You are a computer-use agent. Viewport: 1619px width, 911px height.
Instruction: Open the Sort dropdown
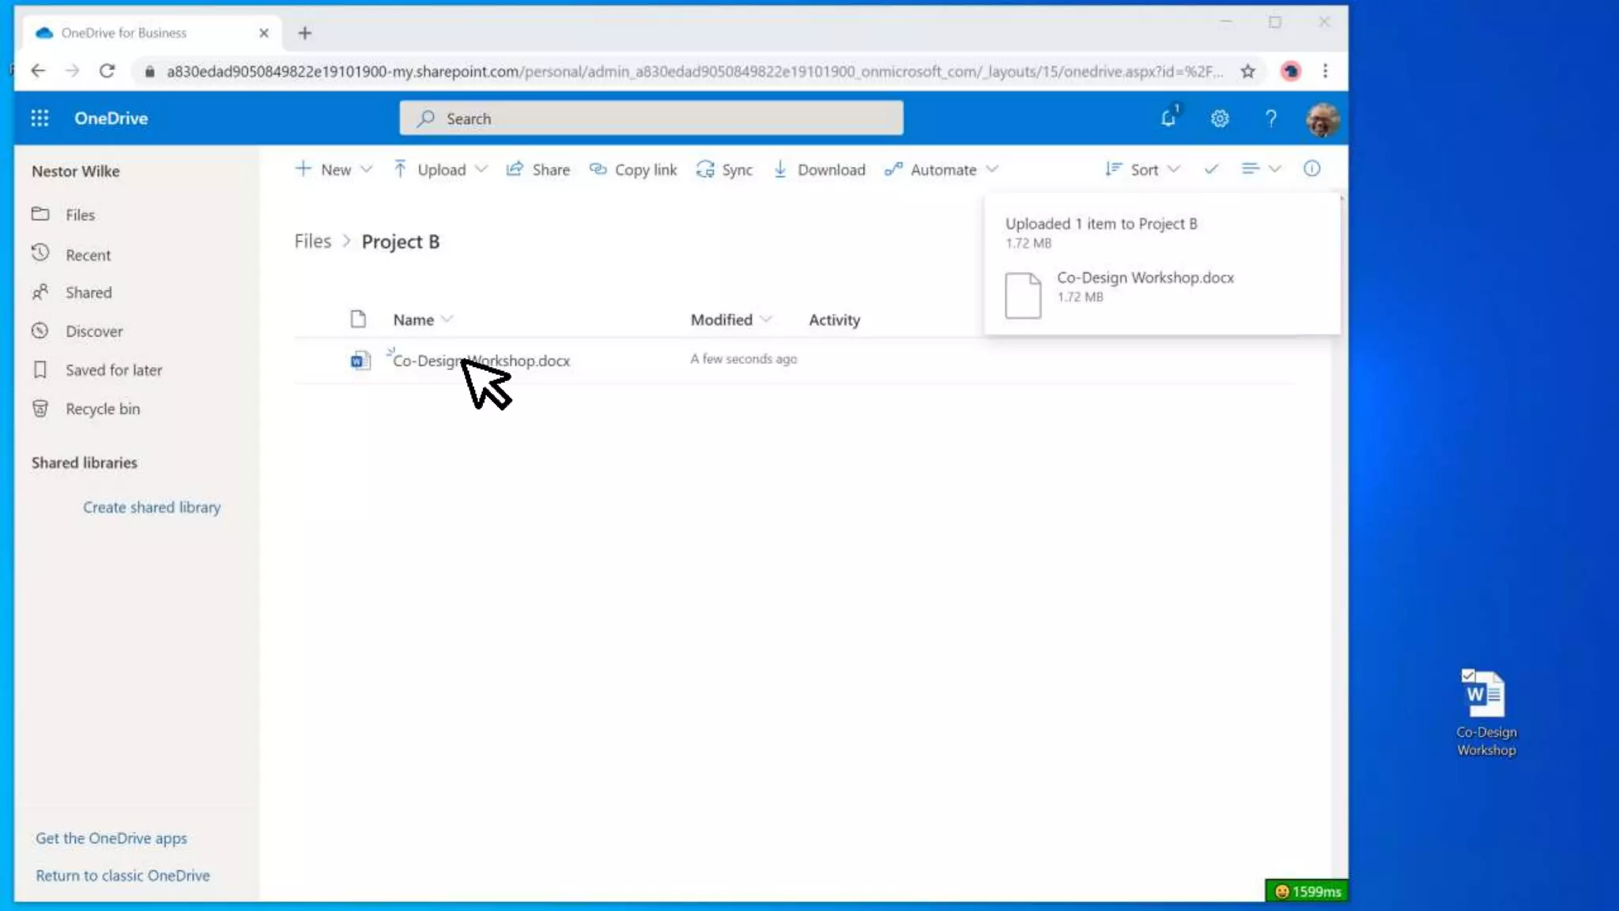1142,169
